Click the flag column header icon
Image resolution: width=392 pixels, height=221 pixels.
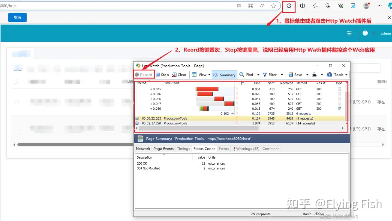click(x=242, y=83)
